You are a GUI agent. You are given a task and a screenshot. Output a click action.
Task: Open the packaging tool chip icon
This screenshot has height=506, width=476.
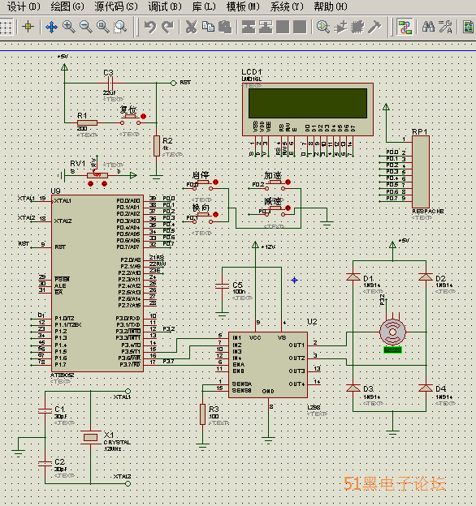pos(357,27)
